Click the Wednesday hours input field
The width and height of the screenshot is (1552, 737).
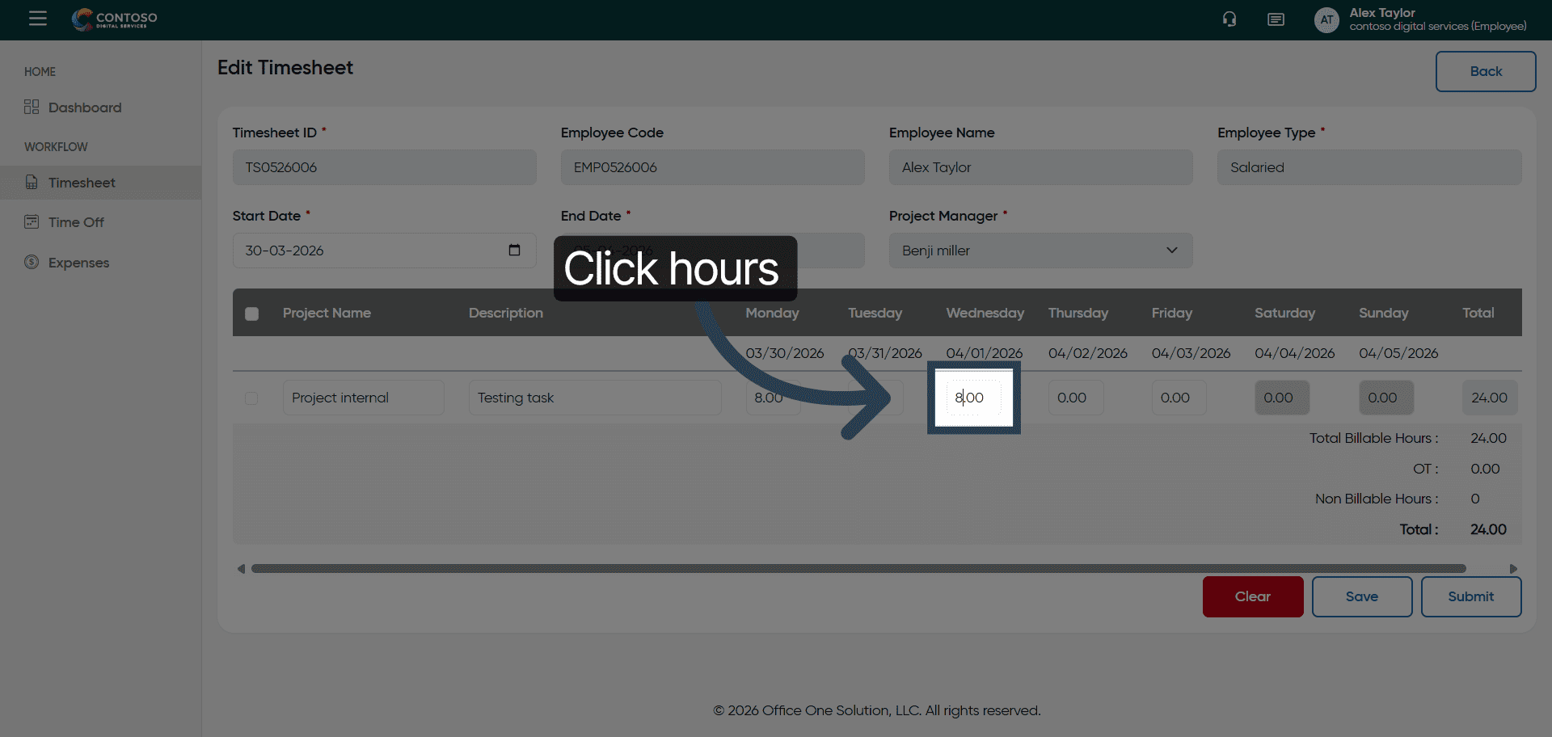(x=973, y=398)
